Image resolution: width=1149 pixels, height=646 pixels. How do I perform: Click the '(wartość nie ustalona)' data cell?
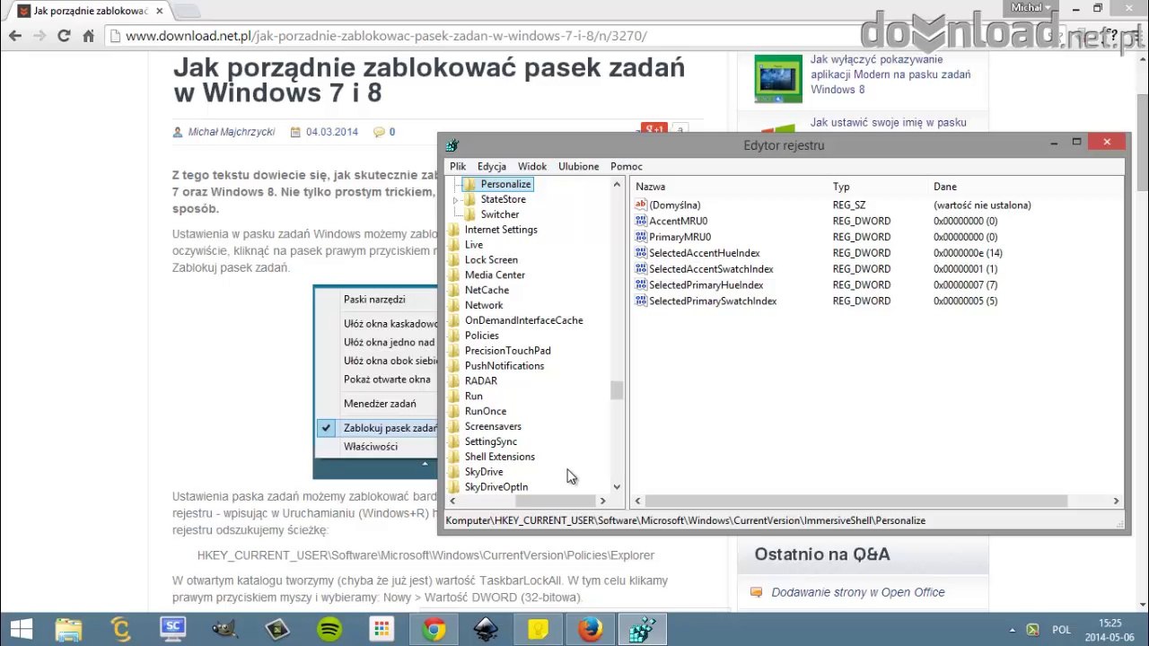tap(982, 205)
